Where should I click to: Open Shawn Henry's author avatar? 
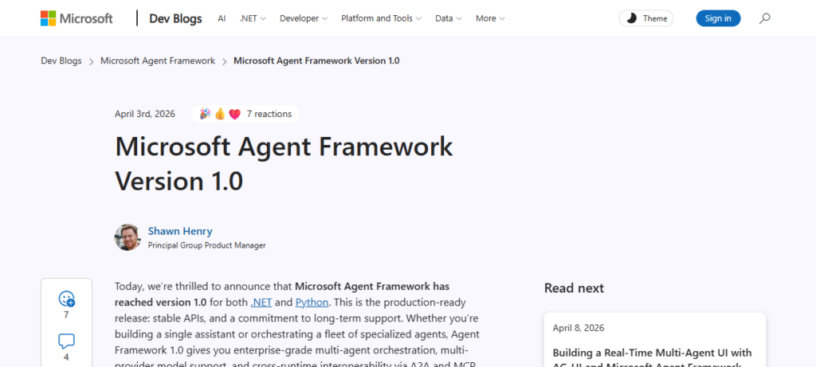coord(127,237)
